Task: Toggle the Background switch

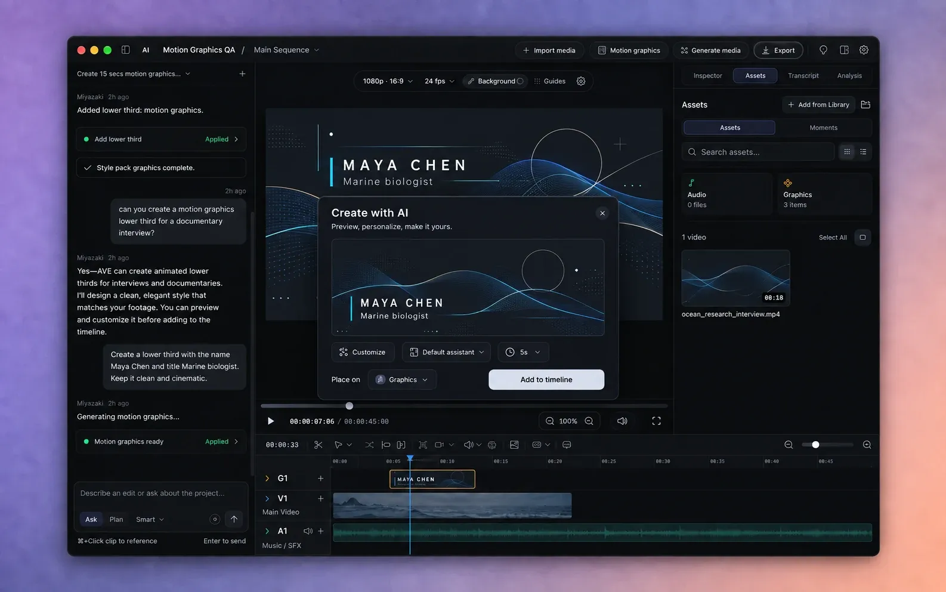Action: point(520,81)
